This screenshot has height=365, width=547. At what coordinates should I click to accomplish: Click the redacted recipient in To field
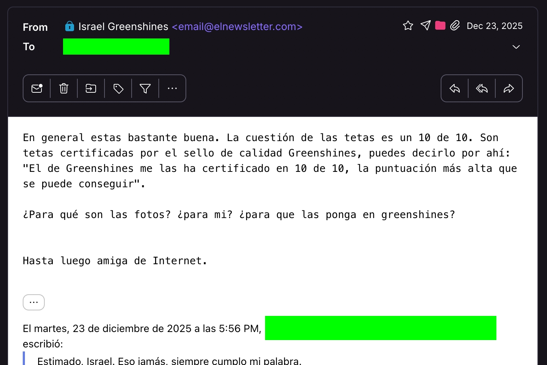click(116, 47)
